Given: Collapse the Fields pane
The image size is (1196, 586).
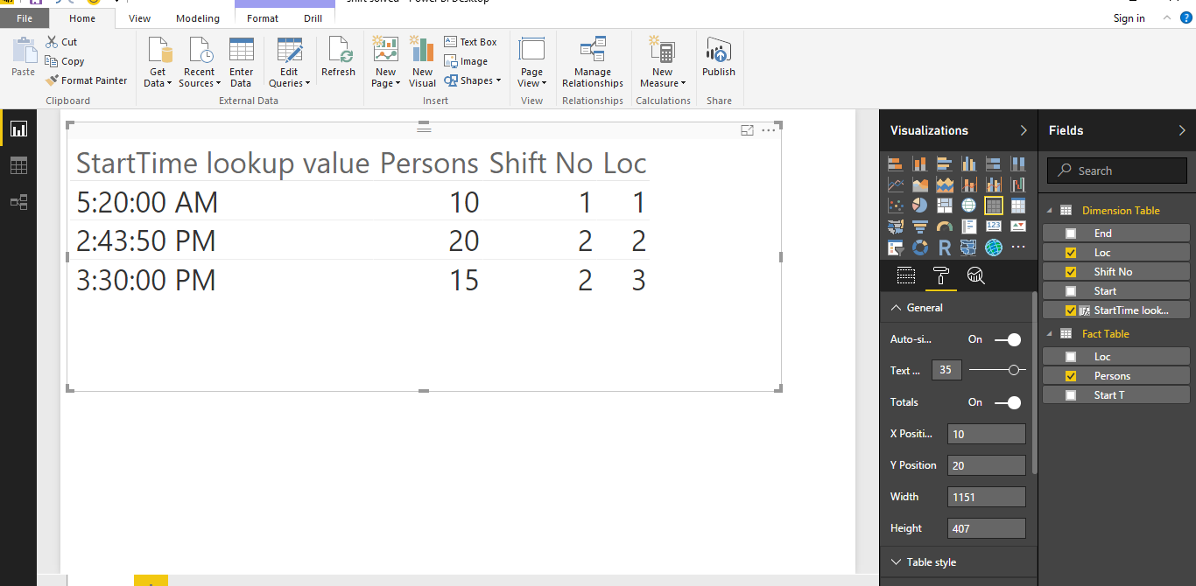Looking at the screenshot, I should point(1182,130).
